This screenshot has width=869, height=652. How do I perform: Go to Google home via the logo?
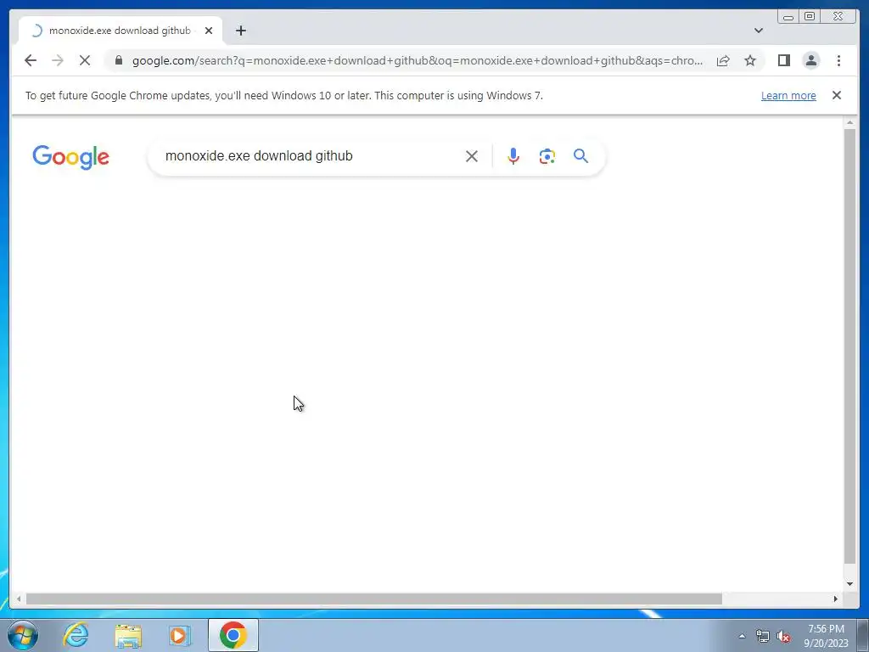click(70, 157)
